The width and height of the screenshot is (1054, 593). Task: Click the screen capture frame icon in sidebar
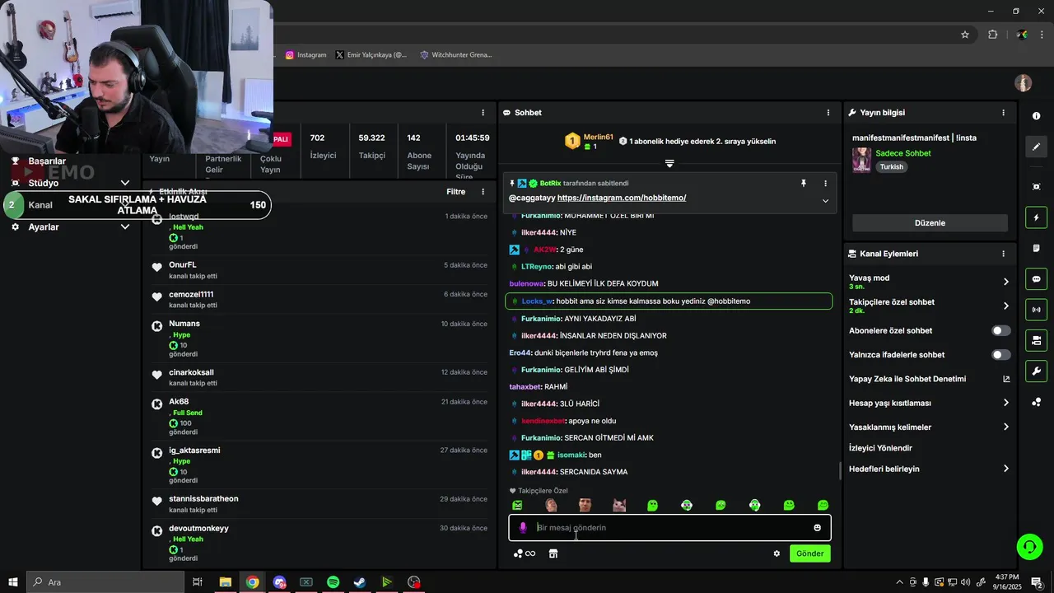pyautogui.click(x=1036, y=187)
